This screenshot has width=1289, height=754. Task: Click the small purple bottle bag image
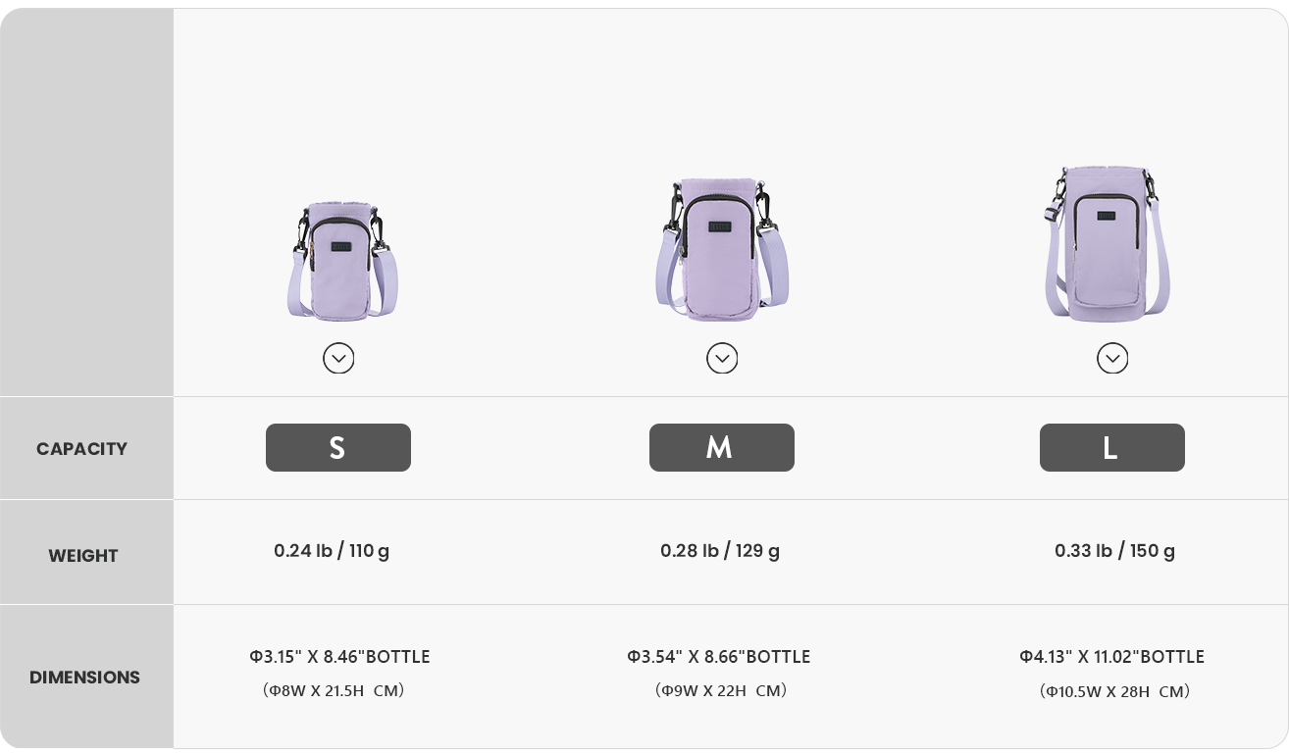[x=341, y=262]
